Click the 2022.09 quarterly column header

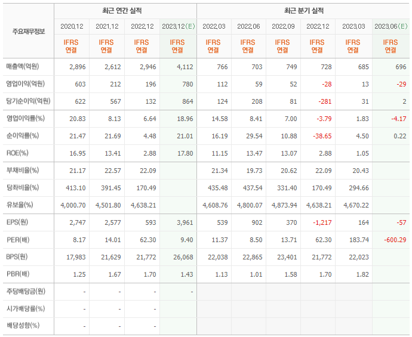pyautogui.click(x=283, y=26)
